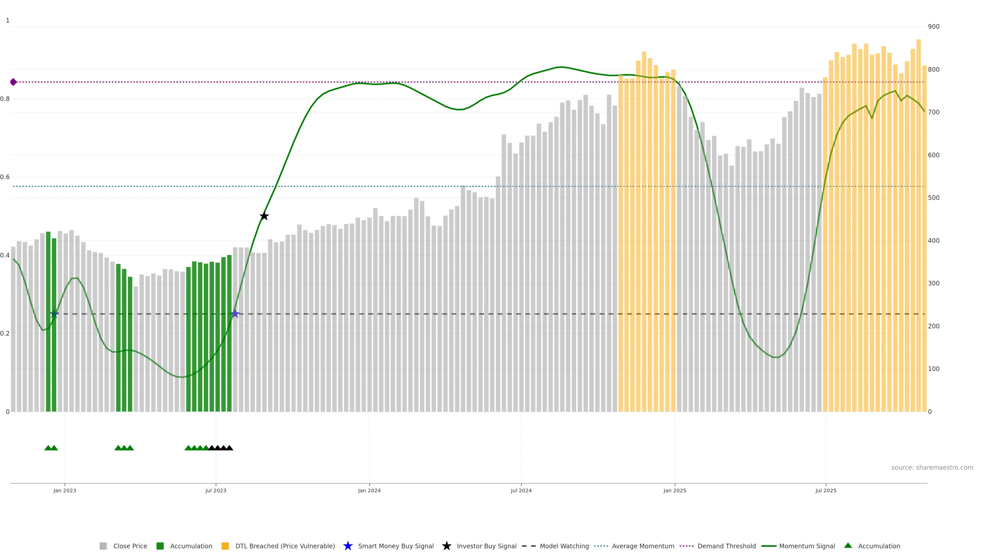Toggle the Momentum Signal legend entry
Viewport: 986px width, 555px height.
coord(807,546)
